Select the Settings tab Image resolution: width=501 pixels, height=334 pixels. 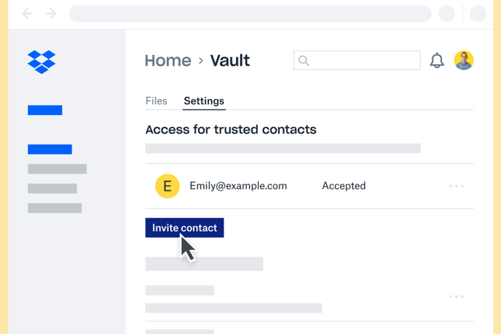204,101
